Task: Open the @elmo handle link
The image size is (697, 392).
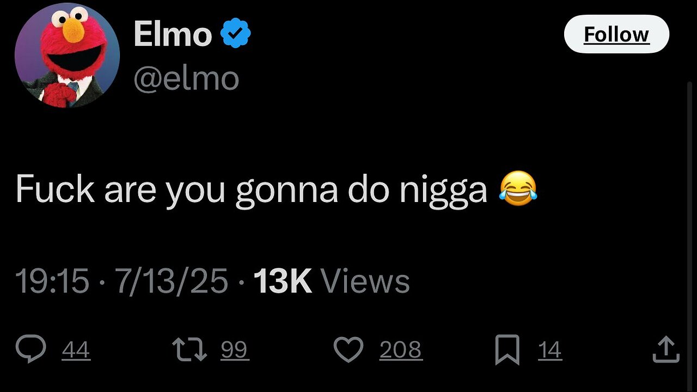Action: (x=186, y=79)
